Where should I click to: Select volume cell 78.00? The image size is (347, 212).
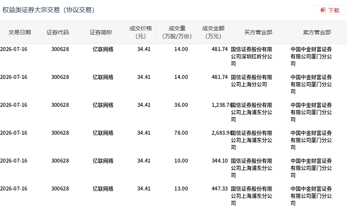click(181, 133)
